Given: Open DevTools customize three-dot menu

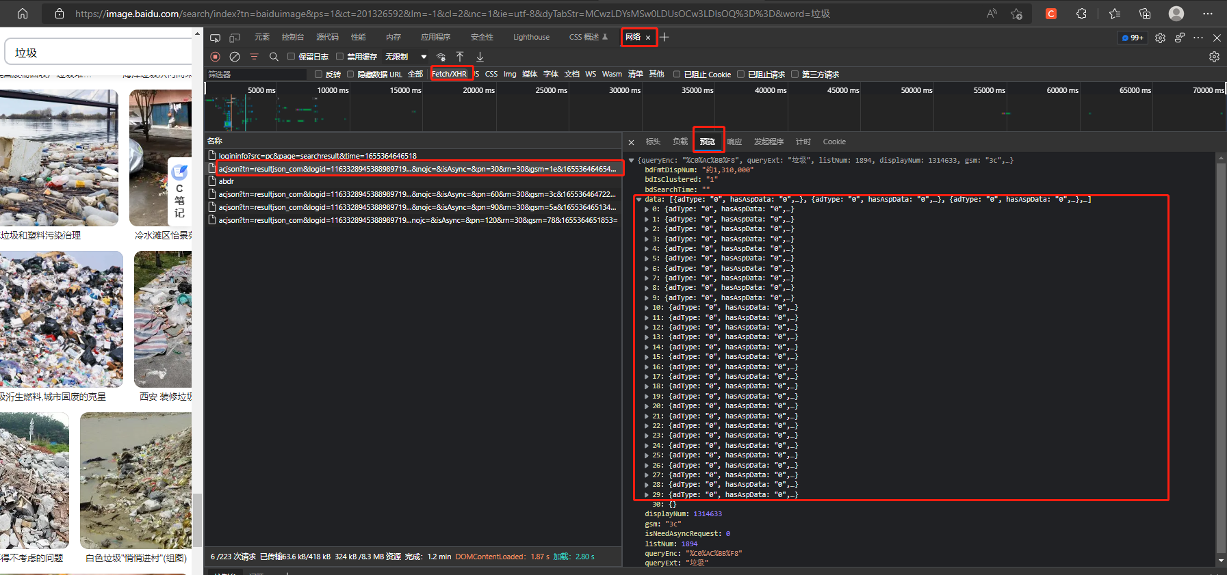Looking at the screenshot, I should [1198, 38].
